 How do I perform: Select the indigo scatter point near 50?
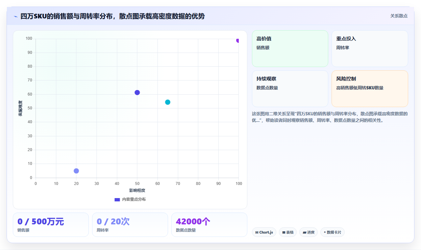click(x=137, y=93)
